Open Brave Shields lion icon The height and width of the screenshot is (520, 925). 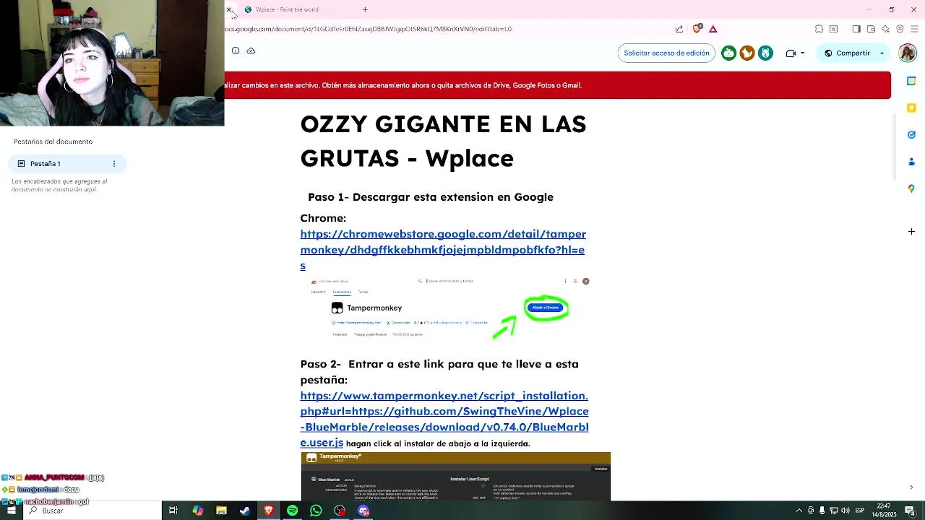[697, 29]
